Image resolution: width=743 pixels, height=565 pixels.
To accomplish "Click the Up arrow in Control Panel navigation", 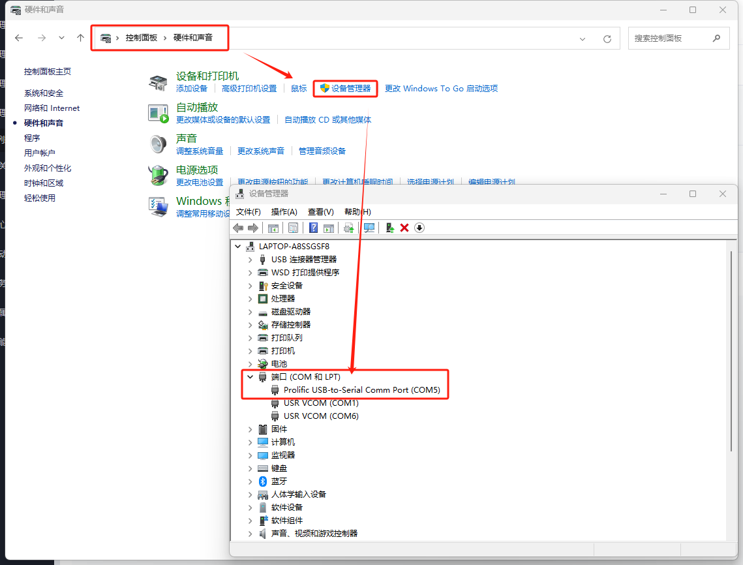I will (80, 38).
